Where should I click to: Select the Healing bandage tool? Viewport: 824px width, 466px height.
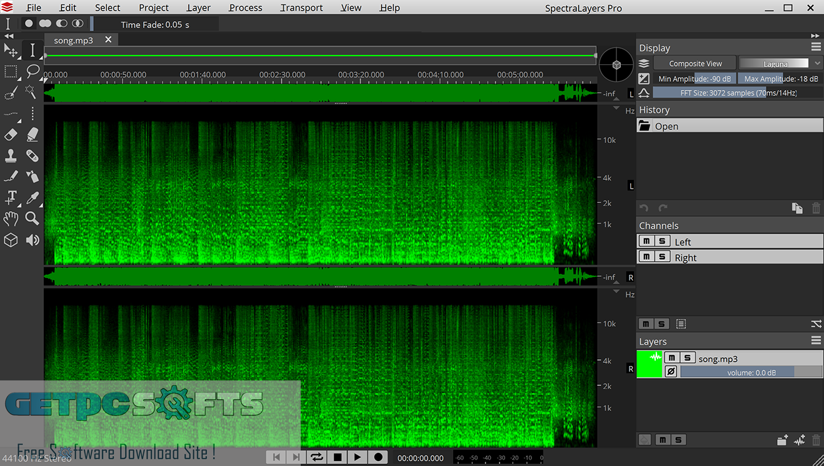coord(33,156)
